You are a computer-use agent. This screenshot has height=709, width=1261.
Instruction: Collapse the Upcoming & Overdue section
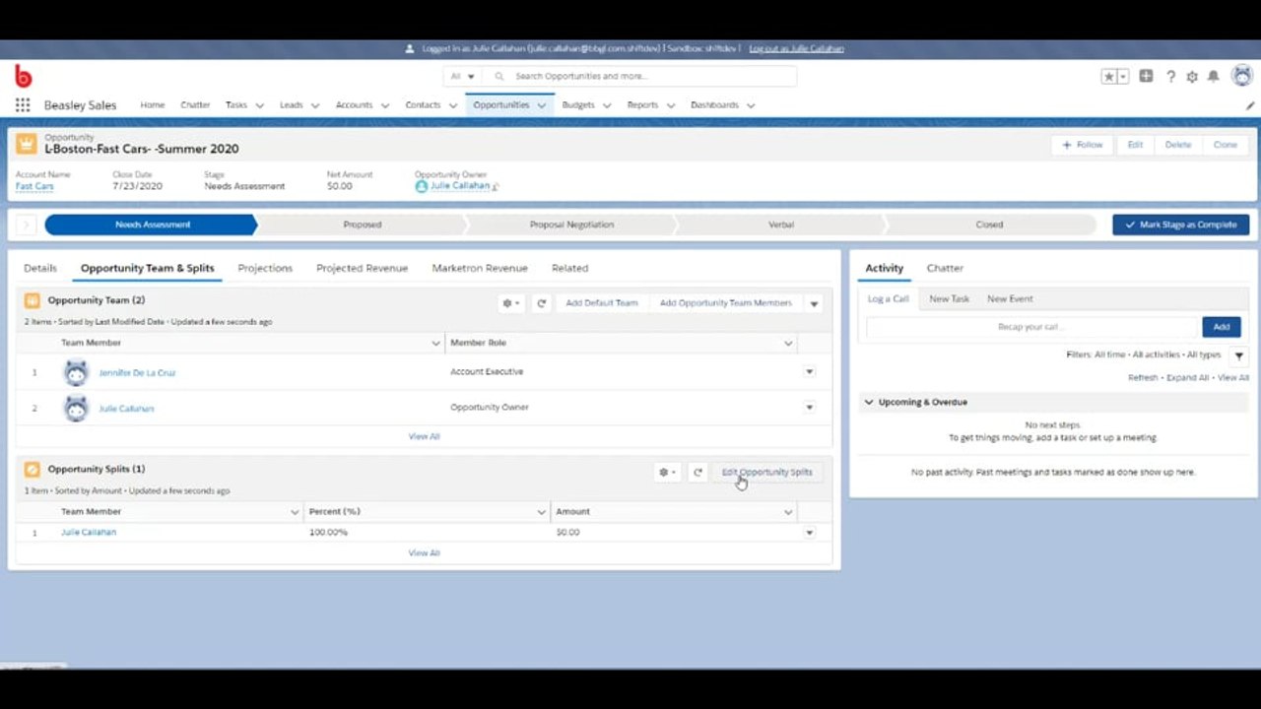[x=869, y=402]
